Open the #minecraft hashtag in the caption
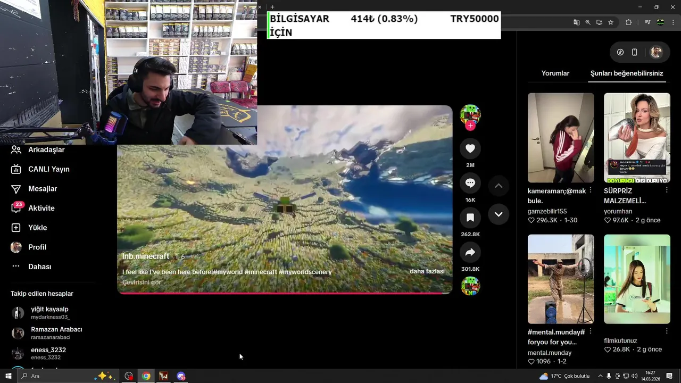Image resolution: width=681 pixels, height=383 pixels. 261,272
